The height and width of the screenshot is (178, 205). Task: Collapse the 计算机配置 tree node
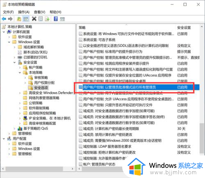pyautogui.click(x=4, y=32)
